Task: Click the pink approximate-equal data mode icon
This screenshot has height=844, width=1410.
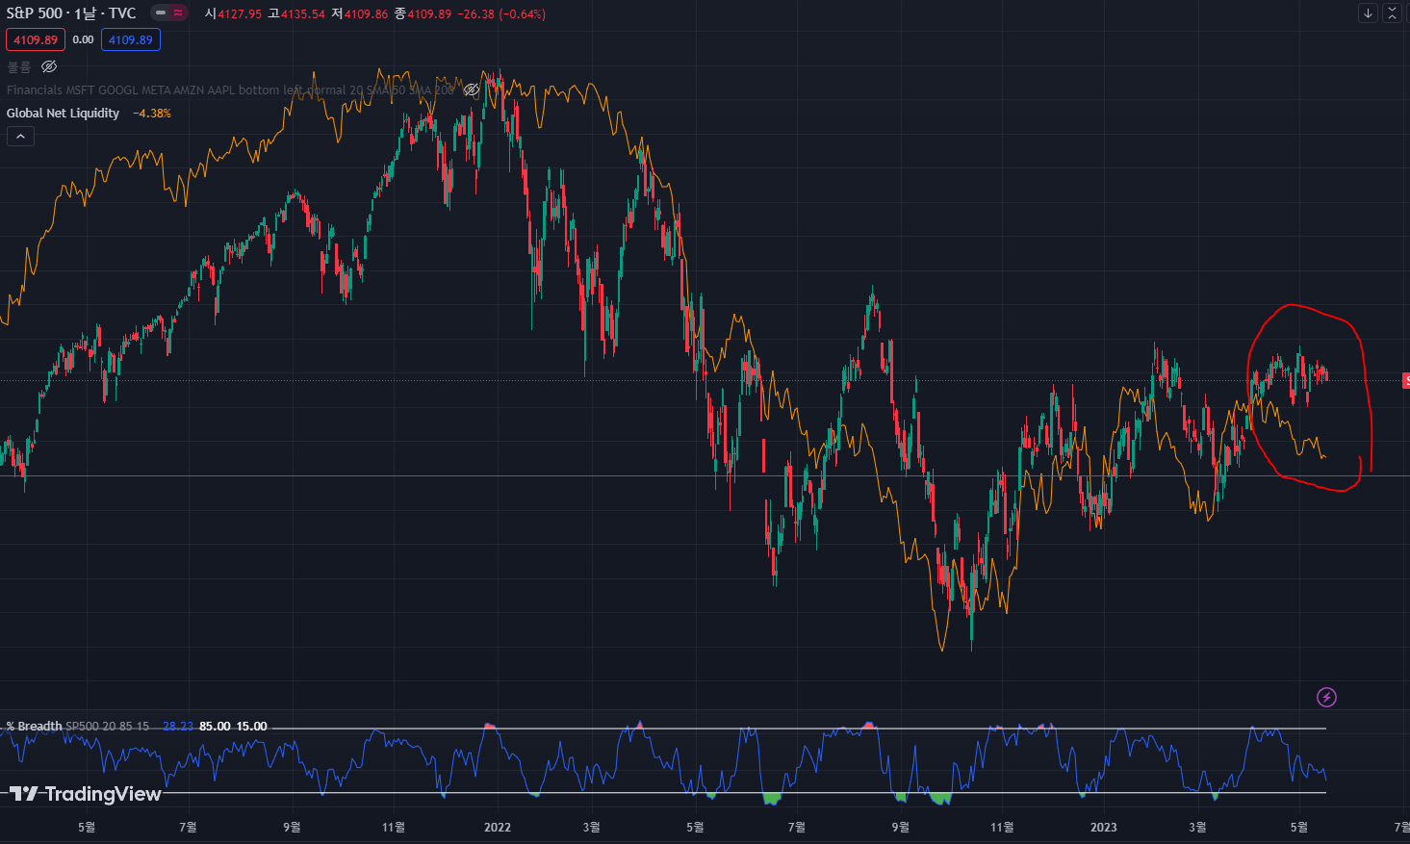Action: pos(178,13)
